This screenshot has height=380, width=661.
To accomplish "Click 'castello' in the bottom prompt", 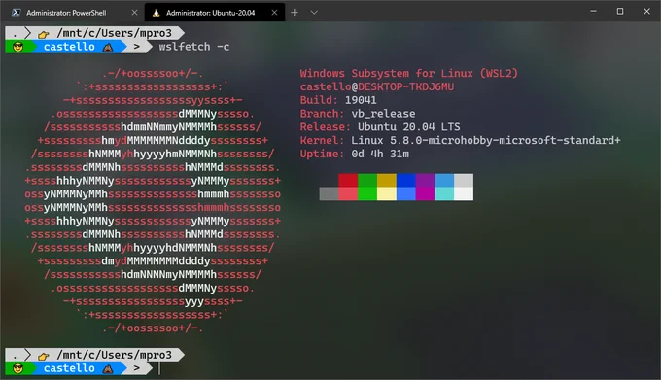I will (69, 368).
